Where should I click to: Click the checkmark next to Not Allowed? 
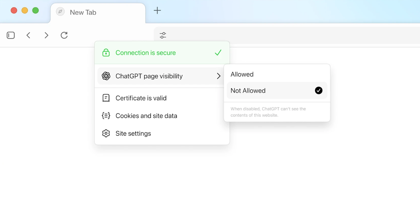tap(318, 90)
